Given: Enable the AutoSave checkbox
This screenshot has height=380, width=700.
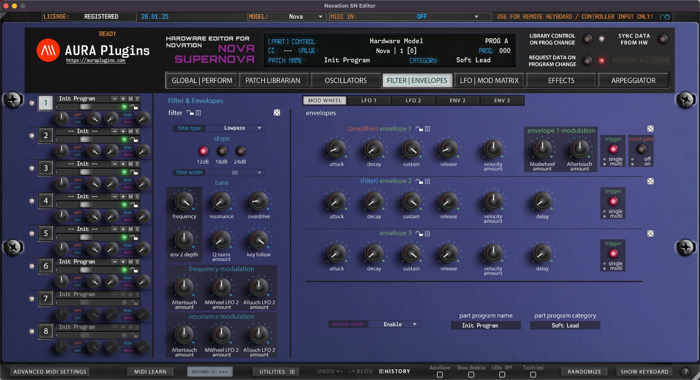Looking at the screenshot, I should click(440, 374).
